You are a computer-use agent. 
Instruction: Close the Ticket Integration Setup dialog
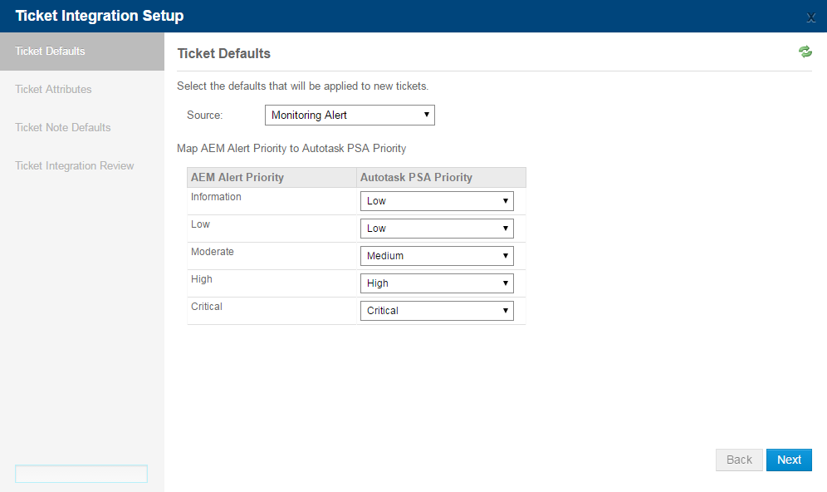click(811, 18)
